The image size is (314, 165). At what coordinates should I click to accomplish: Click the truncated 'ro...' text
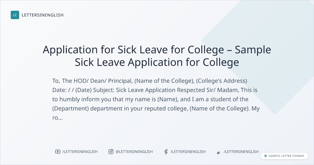pos(57,118)
